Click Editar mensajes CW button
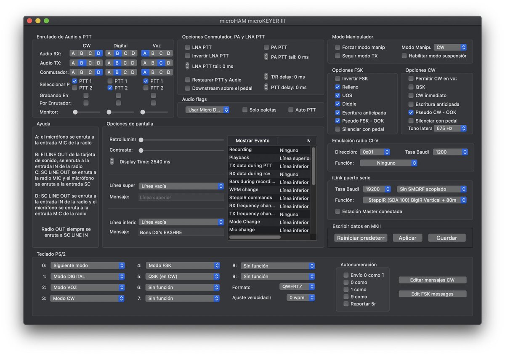Viewport: 505px width, 356px height. [433, 280]
